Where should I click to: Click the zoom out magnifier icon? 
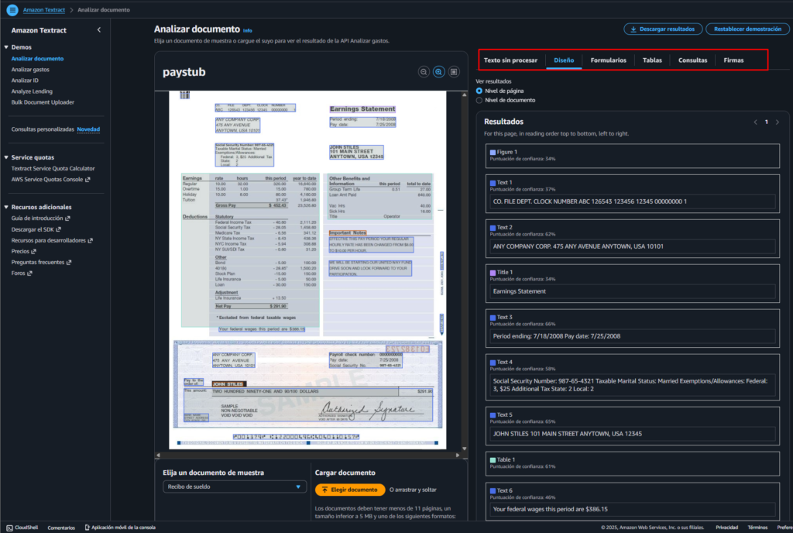[424, 72]
